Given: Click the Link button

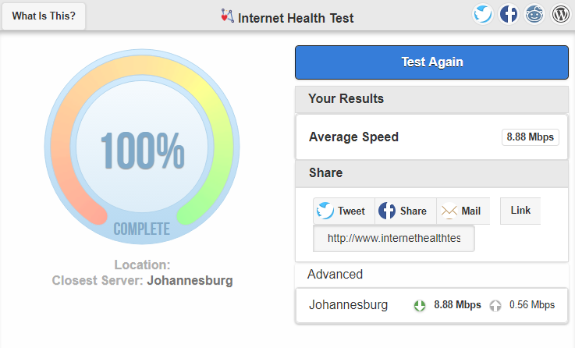Looking at the screenshot, I should (520, 211).
